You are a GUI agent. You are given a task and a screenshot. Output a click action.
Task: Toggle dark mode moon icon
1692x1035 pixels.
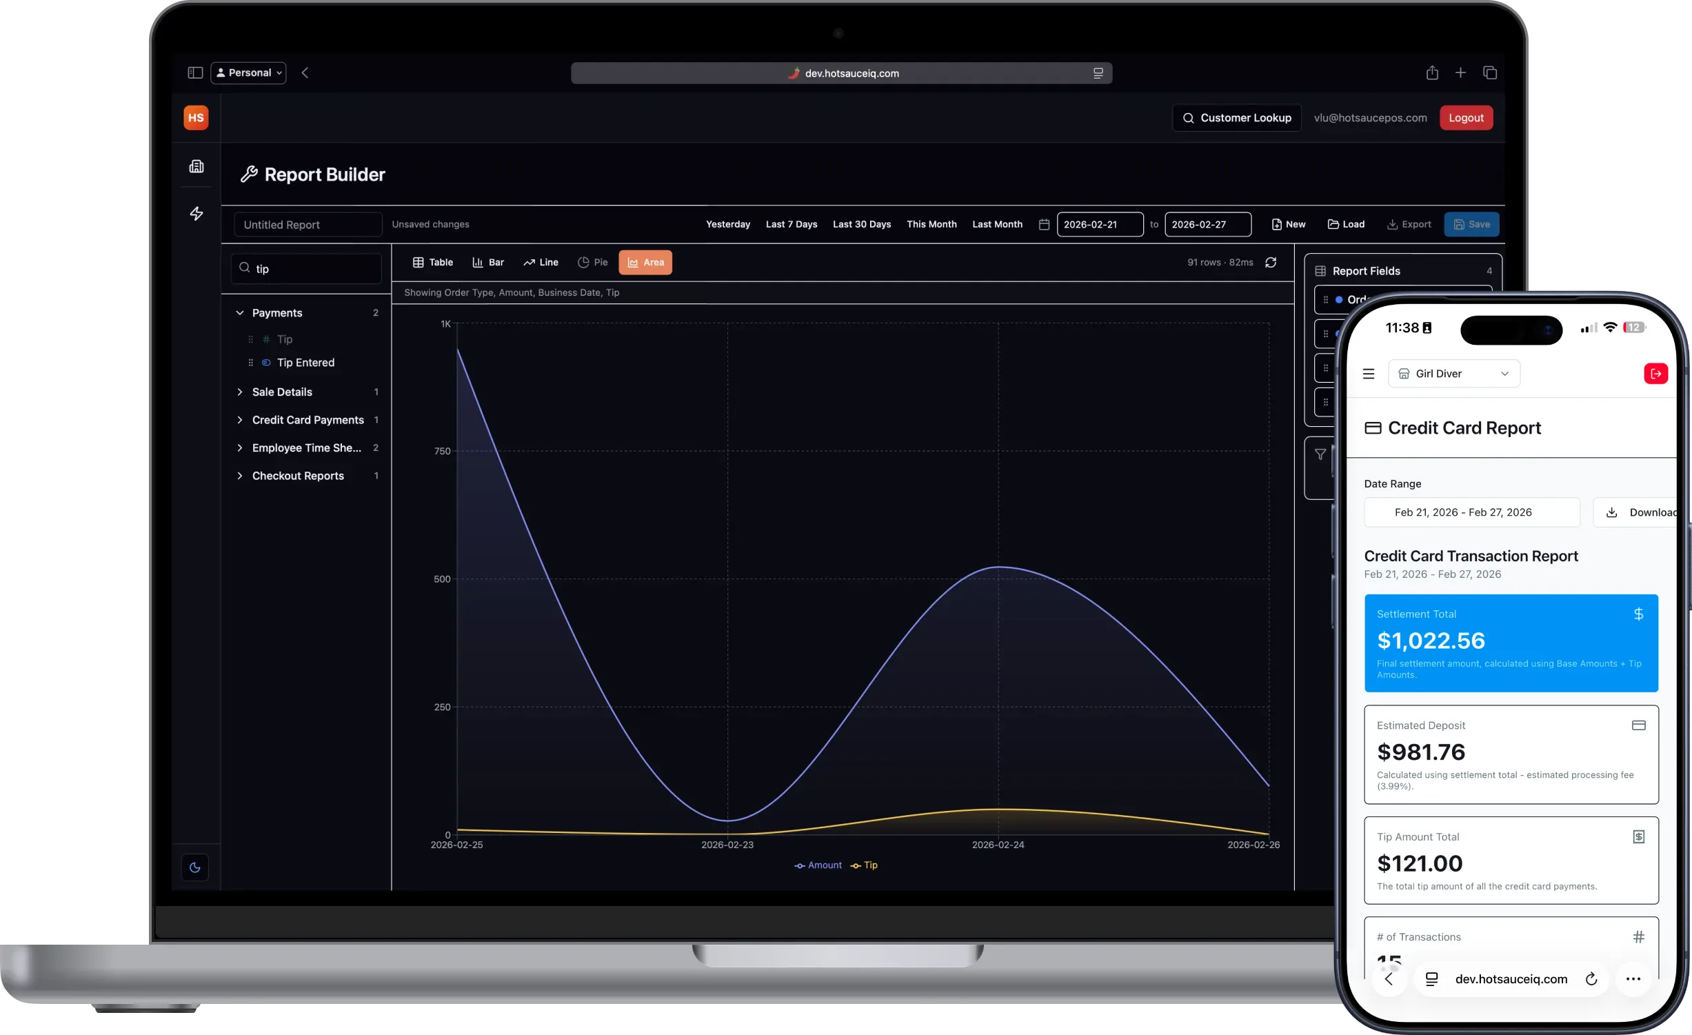pyautogui.click(x=195, y=867)
